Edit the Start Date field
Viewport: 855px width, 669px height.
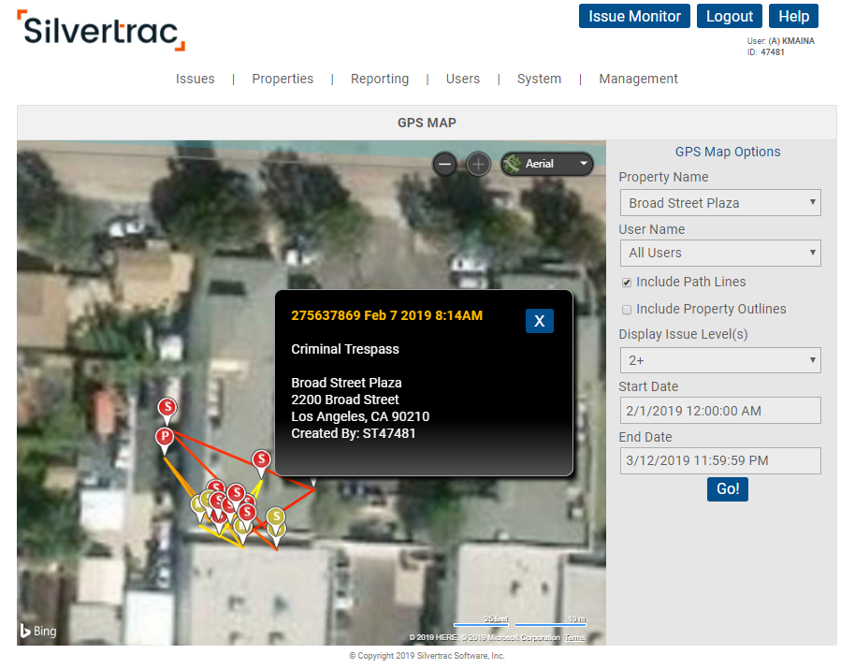click(720, 410)
